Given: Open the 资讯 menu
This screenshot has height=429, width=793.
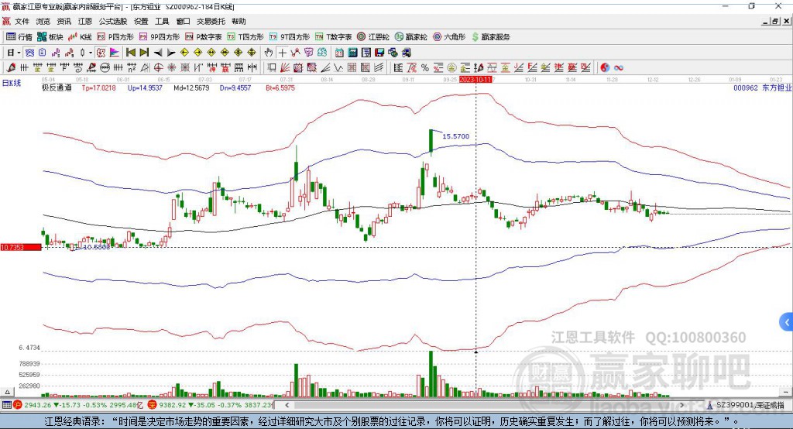Looking at the screenshot, I should click(x=64, y=21).
